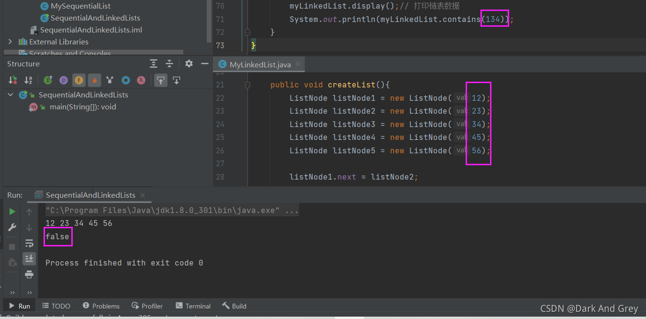The height and width of the screenshot is (319, 646).
Task: Open run configuration wrench icon
Action: [12, 227]
